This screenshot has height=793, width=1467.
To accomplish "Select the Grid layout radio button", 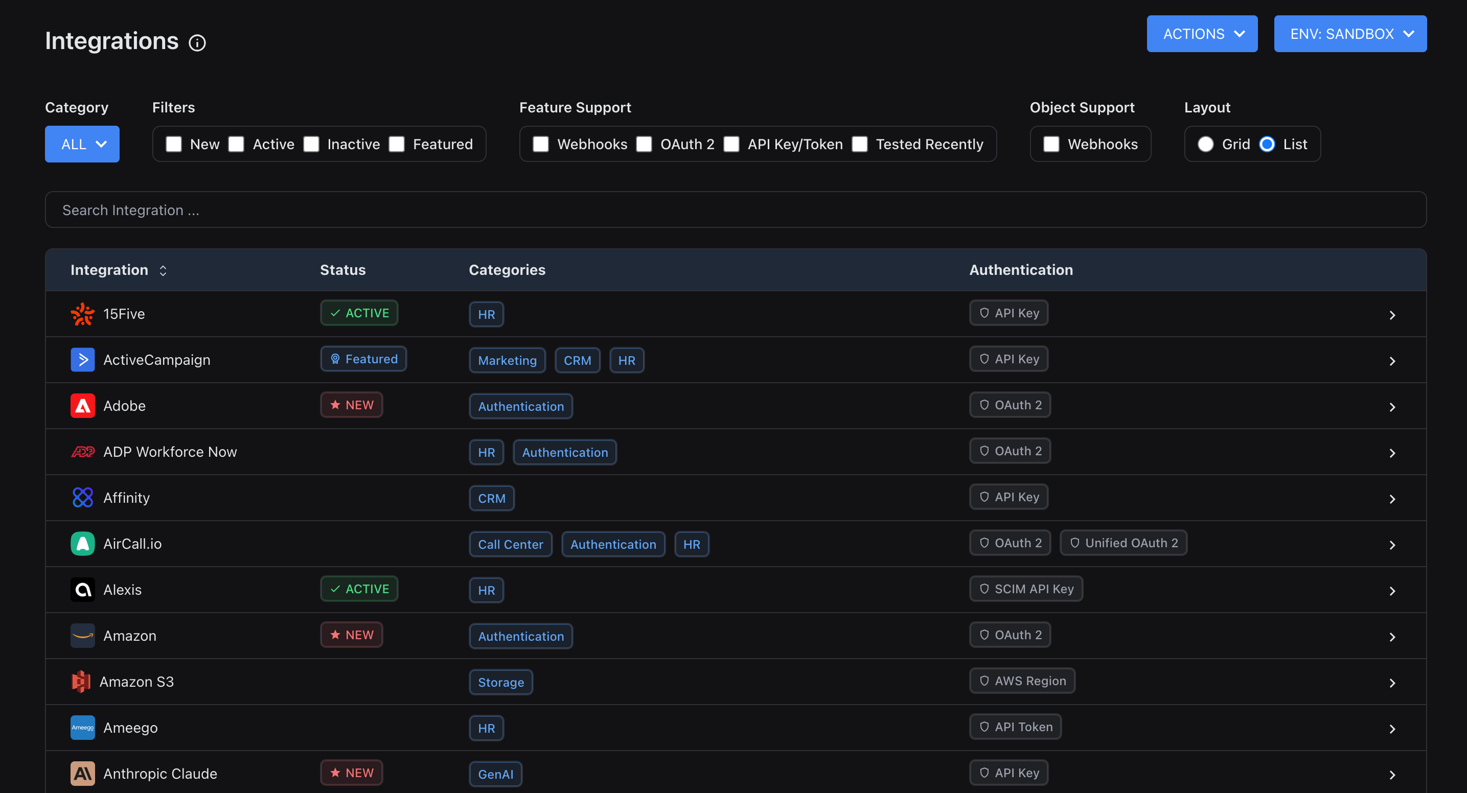I will pos(1205,144).
